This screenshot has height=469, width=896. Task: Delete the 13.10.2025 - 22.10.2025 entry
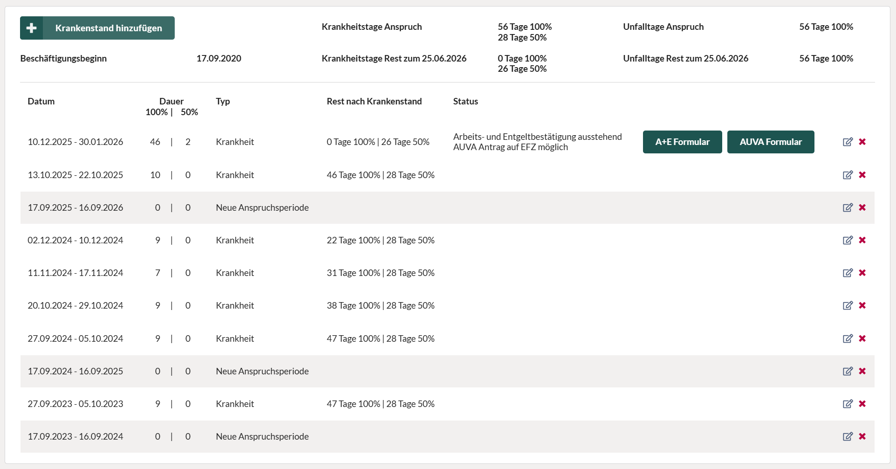pos(862,175)
